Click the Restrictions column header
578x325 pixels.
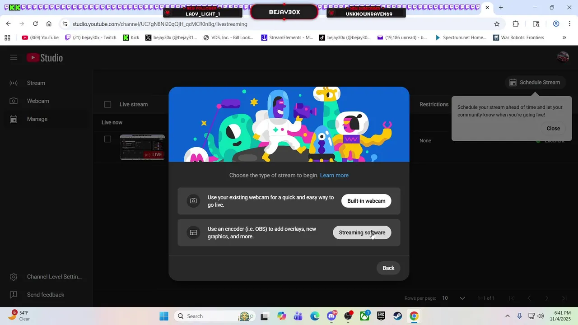click(x=434, y=104)
